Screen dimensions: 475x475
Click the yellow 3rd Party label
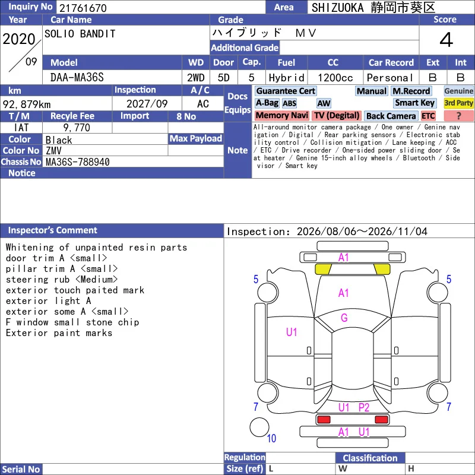point(458,103)
